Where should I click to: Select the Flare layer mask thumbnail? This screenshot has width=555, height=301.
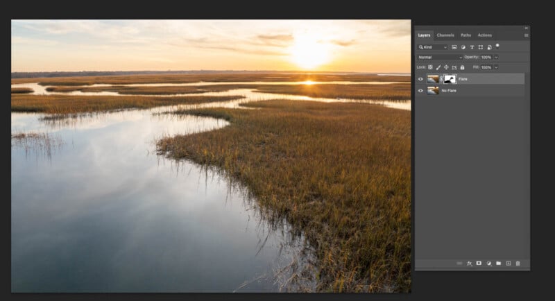tap(450, 79)
